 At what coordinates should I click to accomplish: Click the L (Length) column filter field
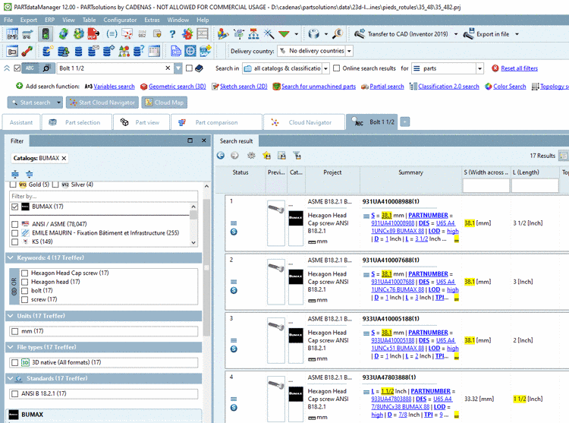click(x=535, y=186)
